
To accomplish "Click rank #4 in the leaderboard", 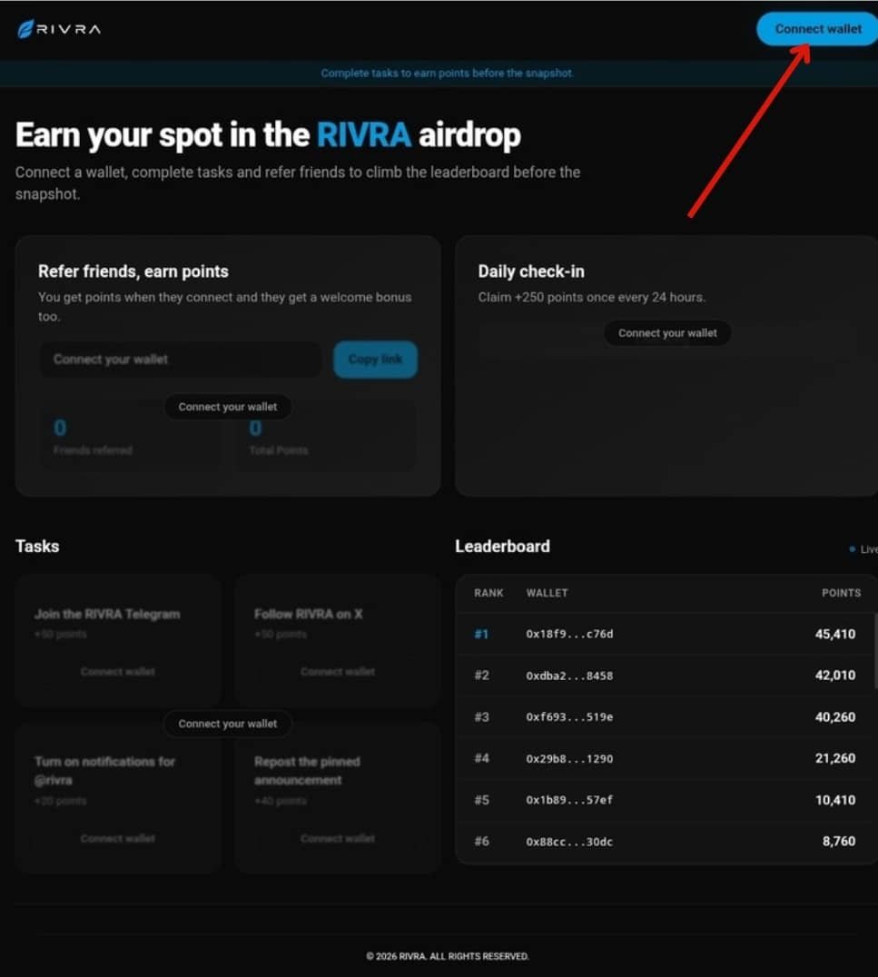I will pyautogui.click(x=481, y=758).
